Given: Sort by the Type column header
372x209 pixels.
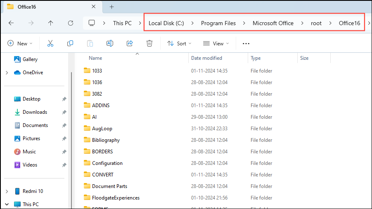Looking at the screenshot, I should click(x=256, y=58).
